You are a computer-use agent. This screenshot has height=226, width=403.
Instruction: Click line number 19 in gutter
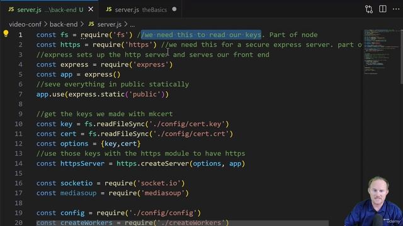[x=18, y=213]
